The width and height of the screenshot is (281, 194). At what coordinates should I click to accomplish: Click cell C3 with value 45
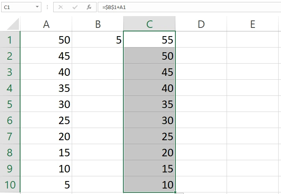[x=149, y=71]
